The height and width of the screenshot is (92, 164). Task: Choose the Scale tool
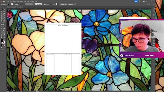pos(4,22)
